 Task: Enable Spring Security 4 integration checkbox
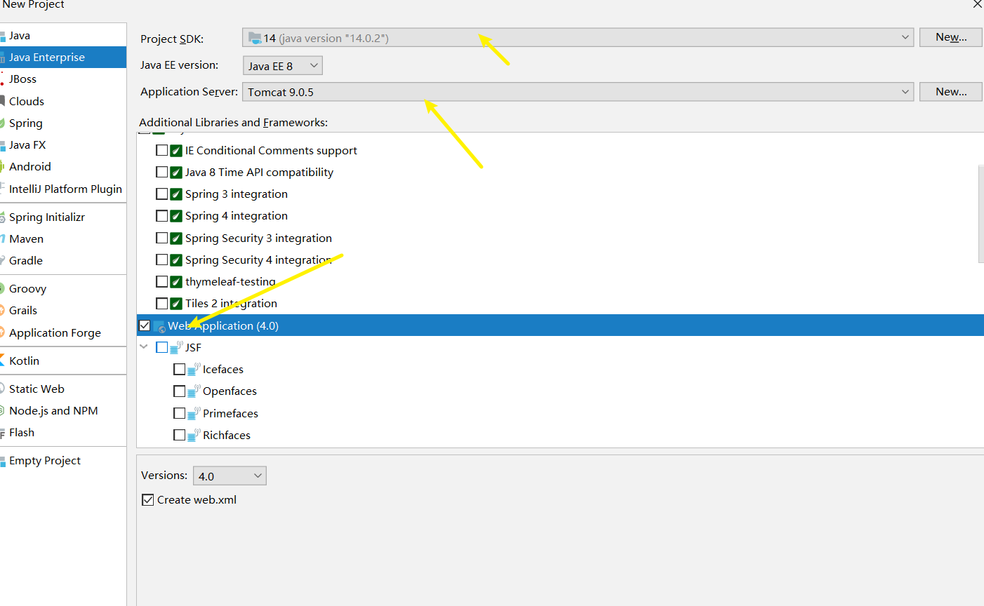click(161, 260)
